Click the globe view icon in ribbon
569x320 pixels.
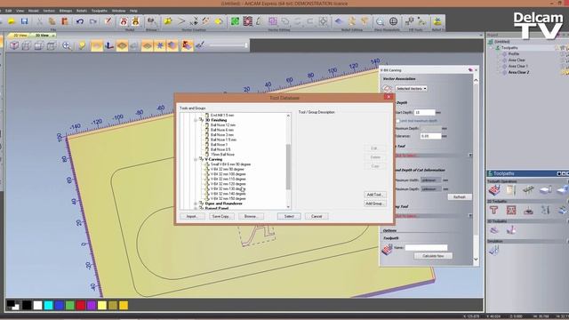click(393, 21)
